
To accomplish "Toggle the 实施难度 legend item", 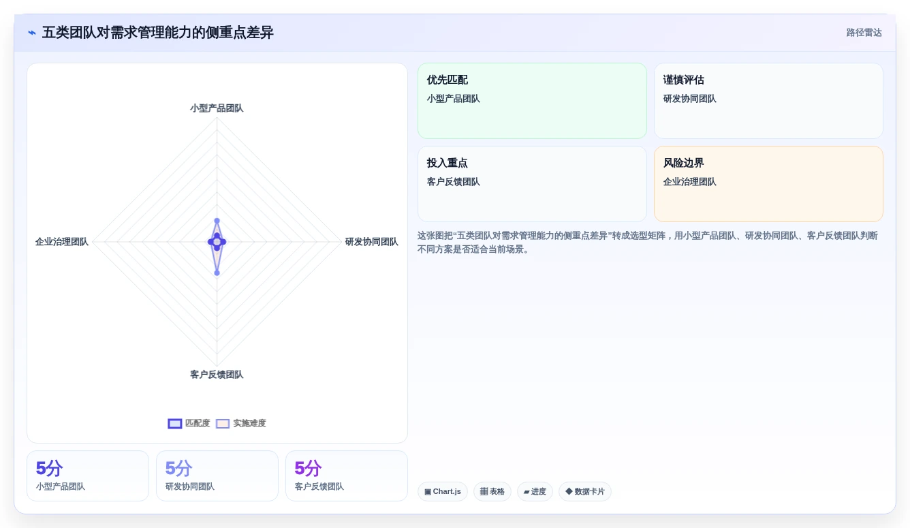I will (x=241, y=423).
